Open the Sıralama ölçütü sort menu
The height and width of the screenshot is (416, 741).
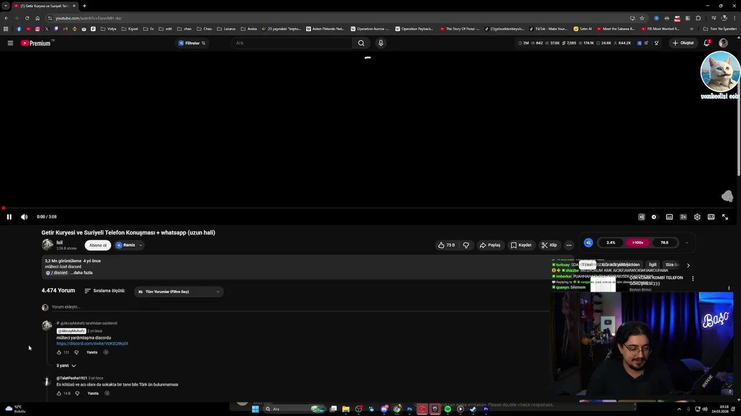click(105, 291)
